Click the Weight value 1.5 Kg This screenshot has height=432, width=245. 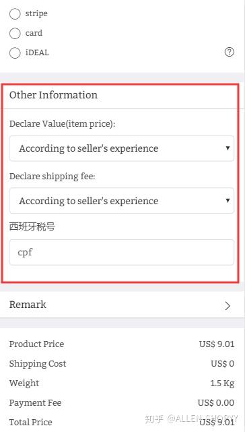pyautogui.click(x=222, y=383)
